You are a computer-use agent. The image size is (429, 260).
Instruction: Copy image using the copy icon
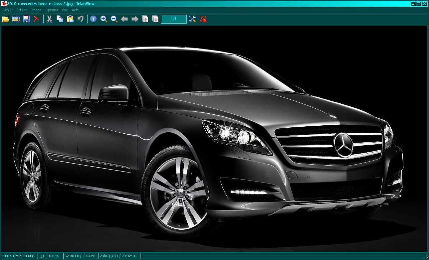coord(60,19)
